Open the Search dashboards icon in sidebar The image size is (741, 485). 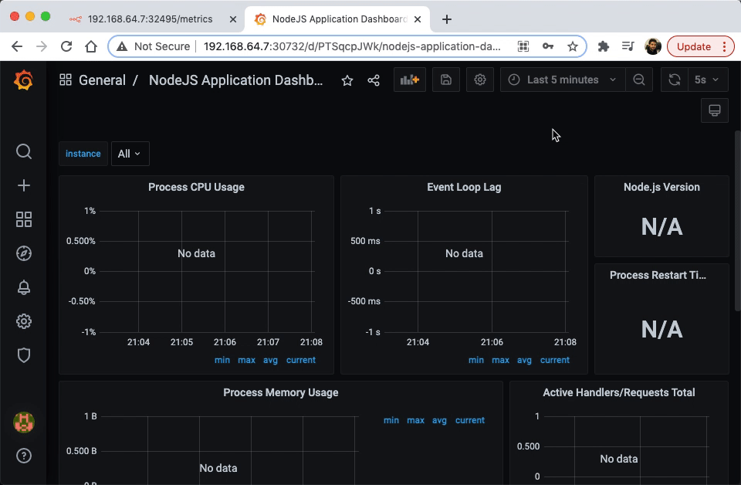[24, 151]
